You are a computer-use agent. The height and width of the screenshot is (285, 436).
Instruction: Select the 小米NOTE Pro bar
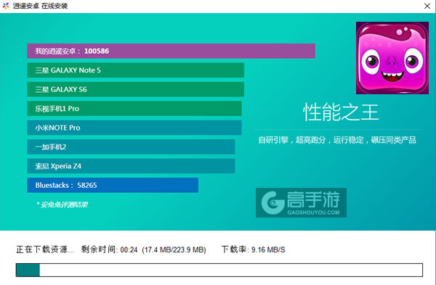(134, 128)
